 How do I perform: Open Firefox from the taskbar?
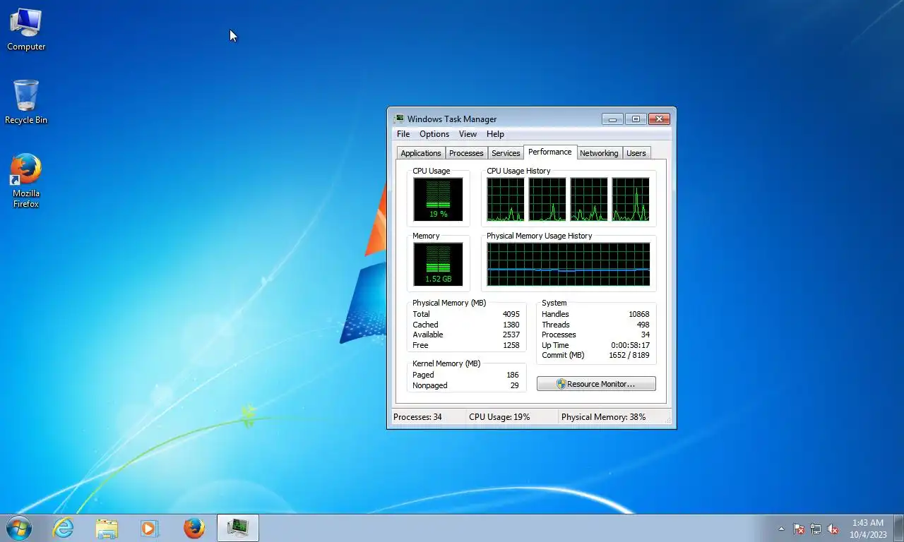(x=194, y=528)
